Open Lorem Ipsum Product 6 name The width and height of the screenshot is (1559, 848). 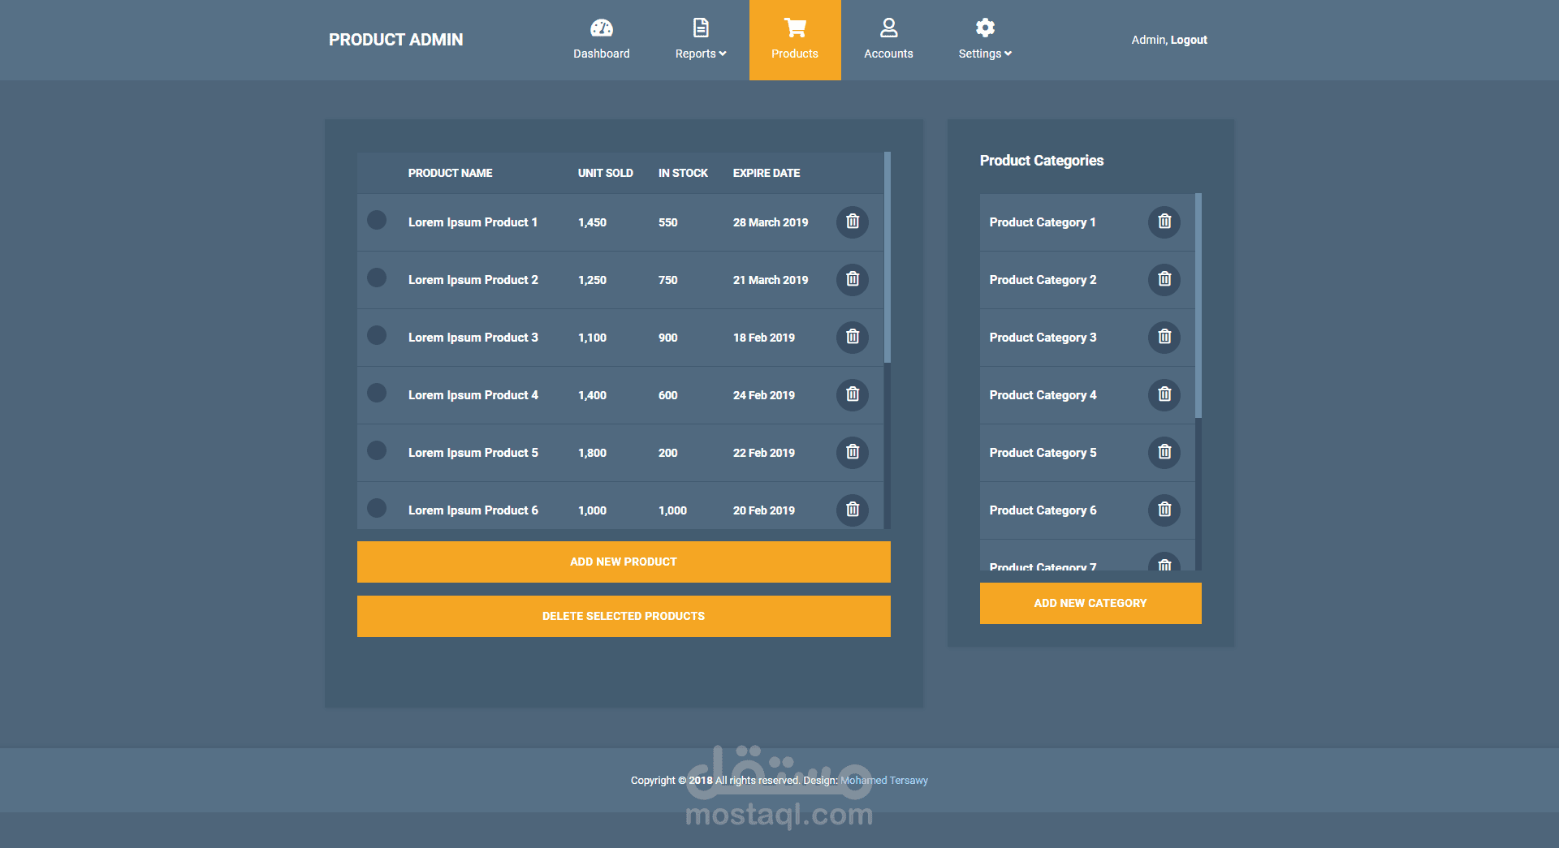pos(473,510)
